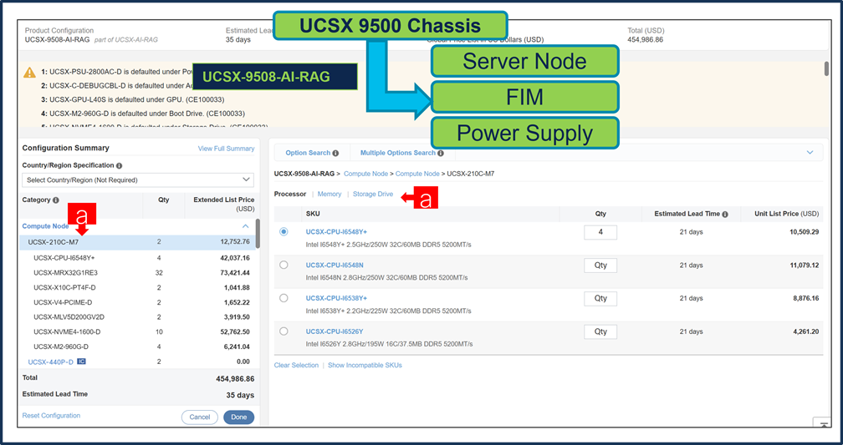Click the UCSX-9508-AI-RAG breadcrumb root
The image size is (843, 445).
[x=304, y=174]
